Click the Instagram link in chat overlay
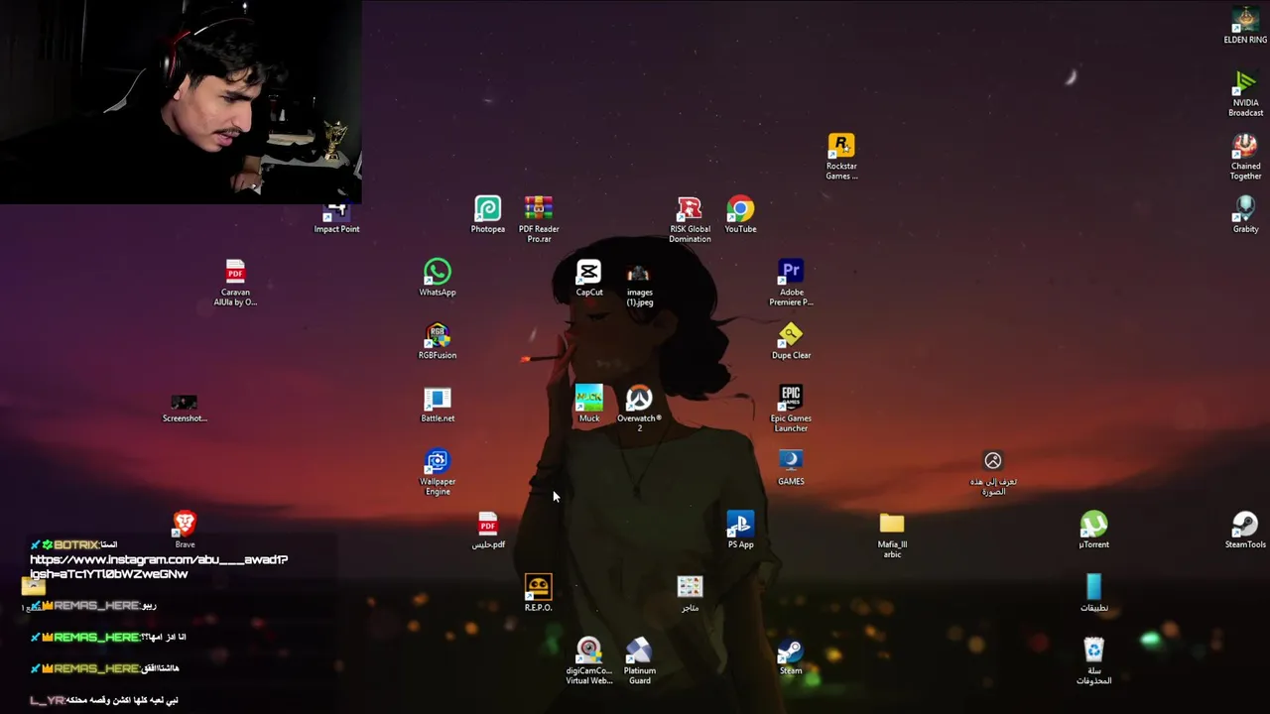This screenshot has height=714, width=1270. click(159, 566)
